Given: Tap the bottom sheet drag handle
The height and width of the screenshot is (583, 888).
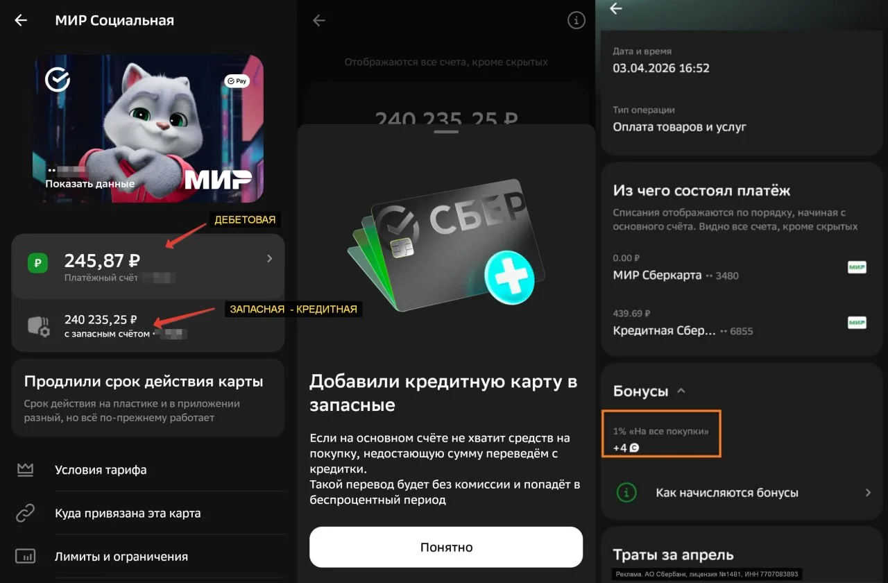Looking at the screenshot, I should (446, 131).
